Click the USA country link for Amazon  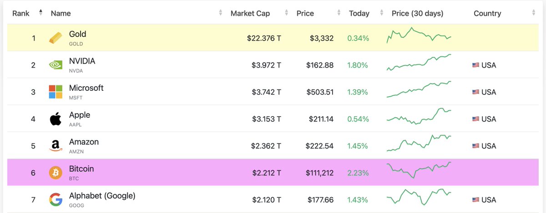484,146
